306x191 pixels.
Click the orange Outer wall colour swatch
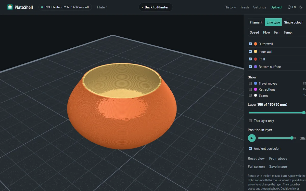click(256, 44)
